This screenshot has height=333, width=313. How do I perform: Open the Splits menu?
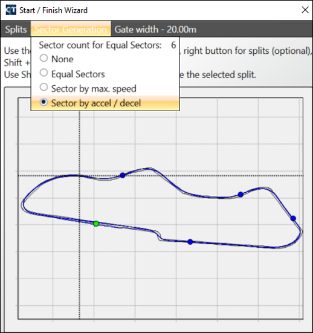pyautogui.click(x=16, y=29)
